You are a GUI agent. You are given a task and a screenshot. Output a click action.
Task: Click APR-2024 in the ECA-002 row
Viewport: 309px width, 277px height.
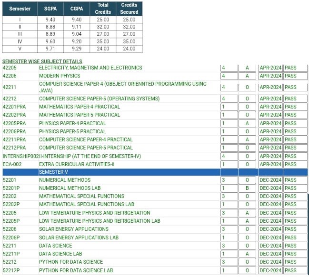270,164
